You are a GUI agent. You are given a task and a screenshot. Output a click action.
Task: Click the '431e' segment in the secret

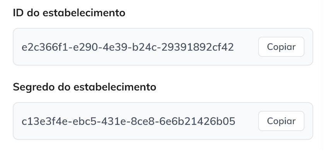click(114, 121)
